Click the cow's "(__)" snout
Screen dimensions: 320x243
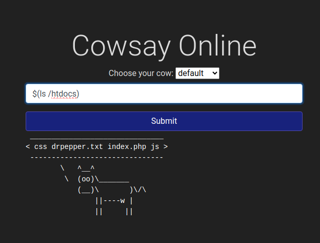click(86, 190)
